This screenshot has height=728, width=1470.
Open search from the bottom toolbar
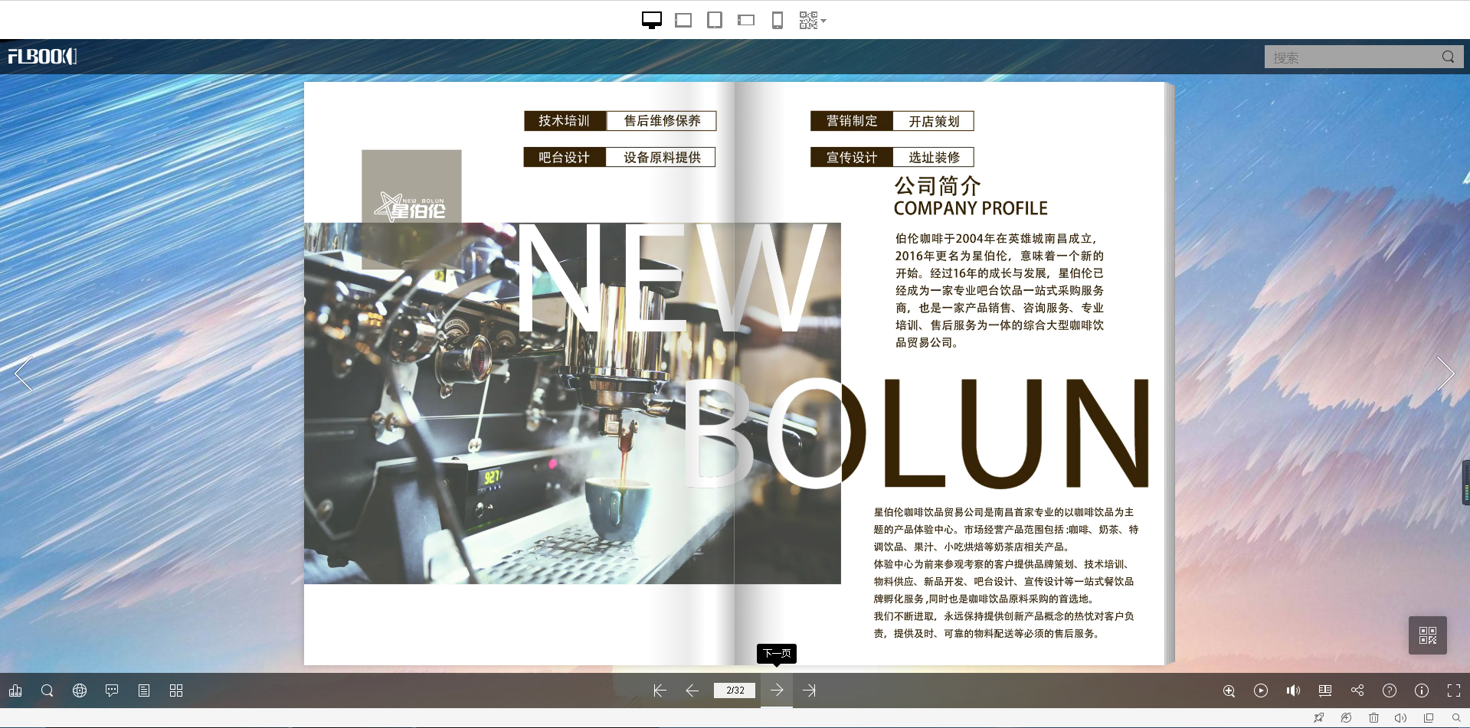coord(47,690)
